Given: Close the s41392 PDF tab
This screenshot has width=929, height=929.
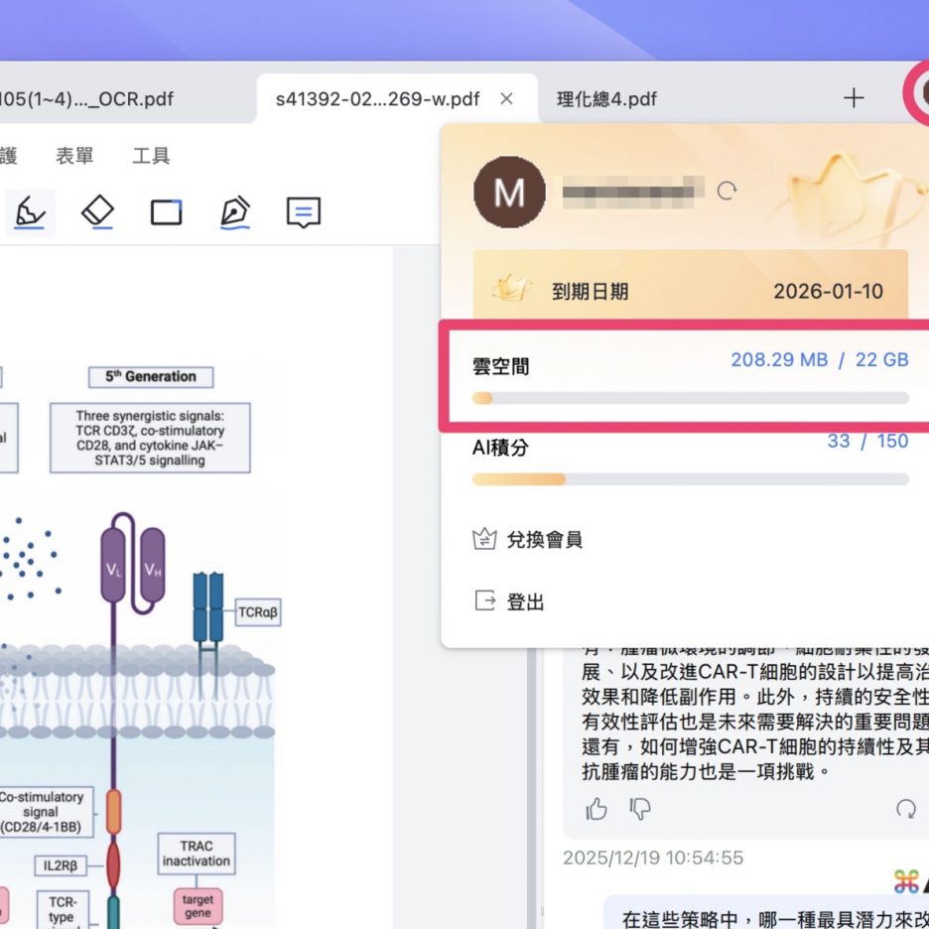Looking at the screenshot, I should 506,98.
